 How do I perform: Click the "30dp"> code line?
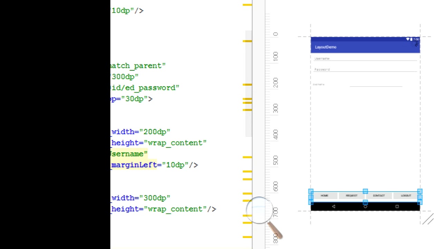pos(132,99)
